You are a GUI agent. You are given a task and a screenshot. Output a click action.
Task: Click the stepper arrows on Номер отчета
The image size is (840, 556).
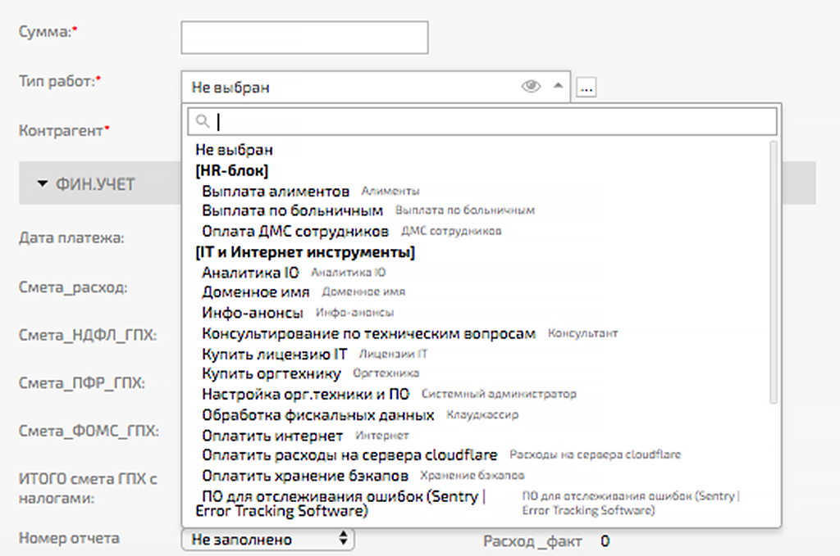[345, 540]
